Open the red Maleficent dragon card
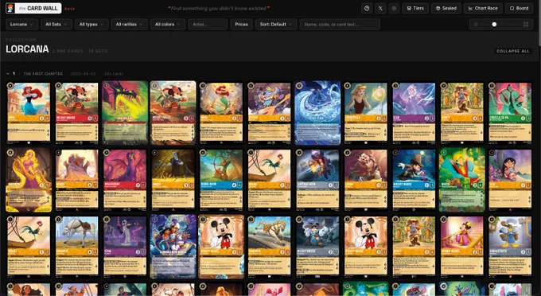 pos(125,180)
